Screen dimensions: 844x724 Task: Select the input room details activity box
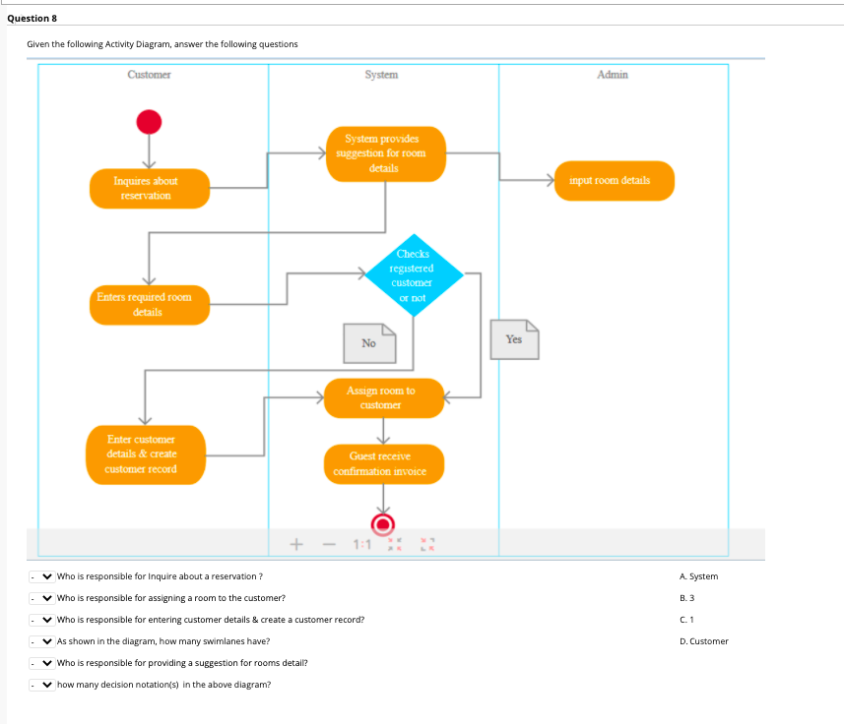(614, 181)
